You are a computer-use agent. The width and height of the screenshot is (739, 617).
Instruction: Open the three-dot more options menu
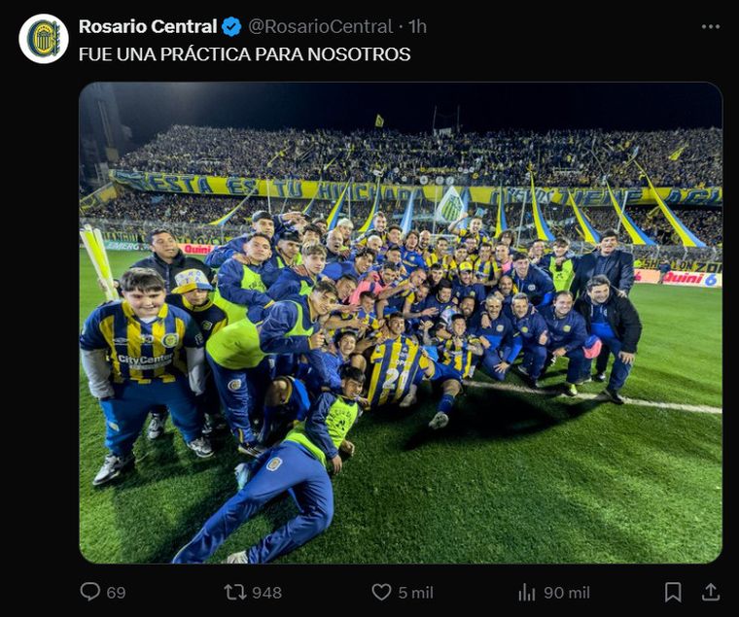point(711,26)
